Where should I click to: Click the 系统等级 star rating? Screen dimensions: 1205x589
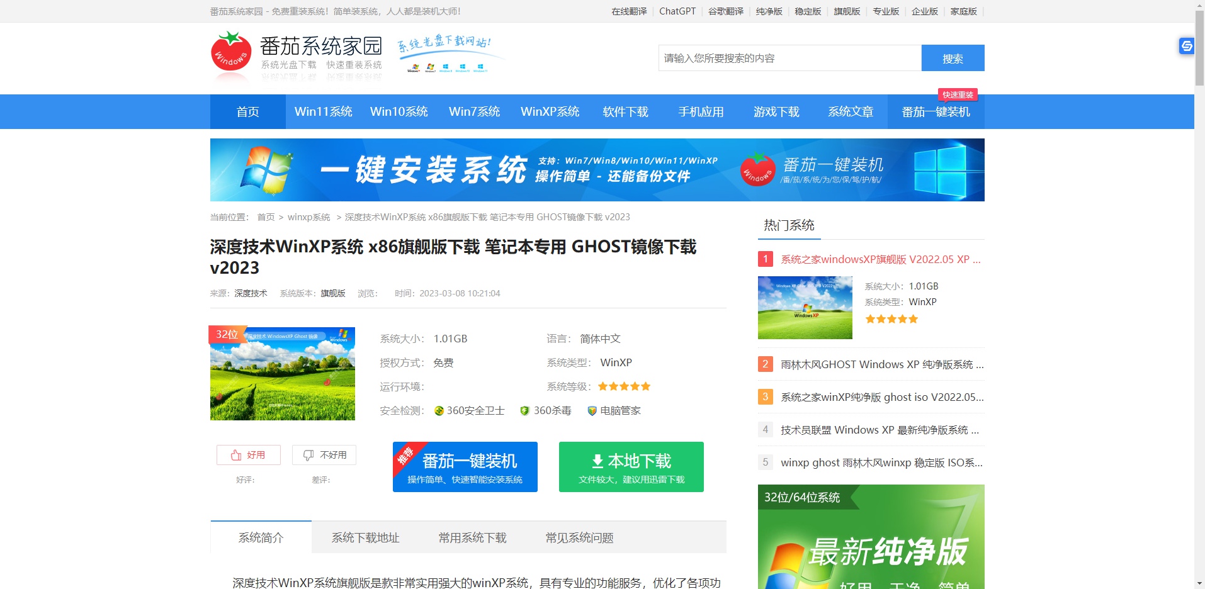click(x=624, y=386)
